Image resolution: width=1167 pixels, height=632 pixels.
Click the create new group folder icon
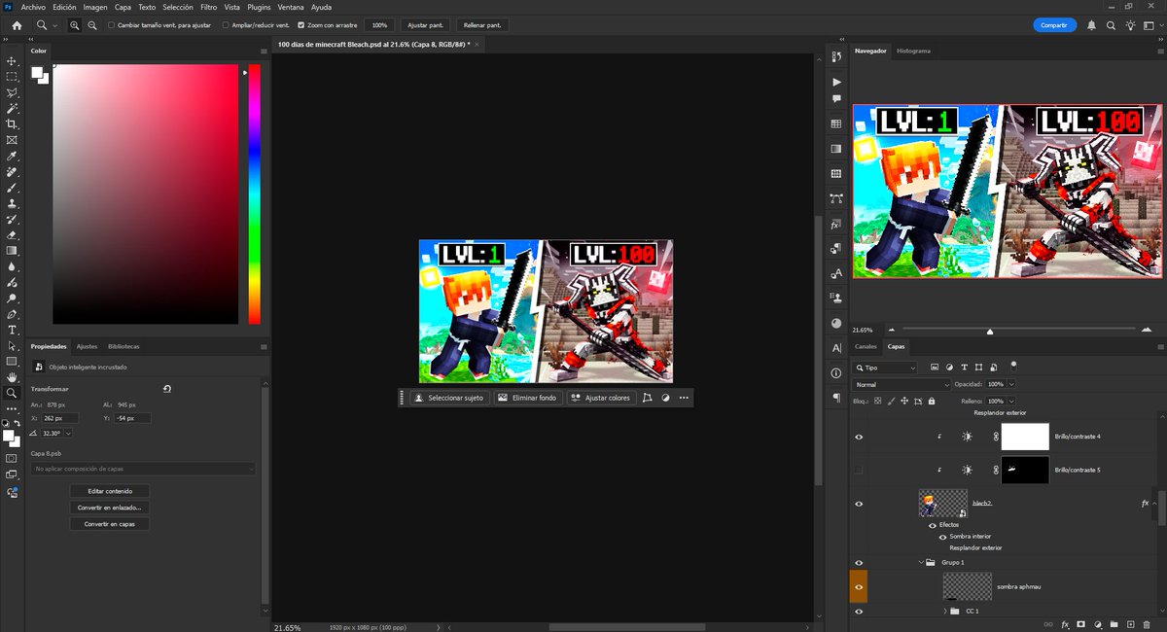1114,623
